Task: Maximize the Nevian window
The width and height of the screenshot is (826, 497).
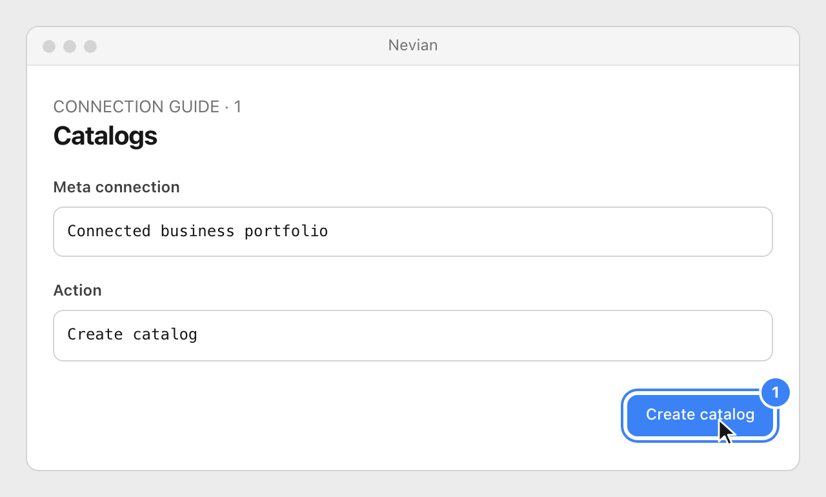Action: [x=90, y=46]
